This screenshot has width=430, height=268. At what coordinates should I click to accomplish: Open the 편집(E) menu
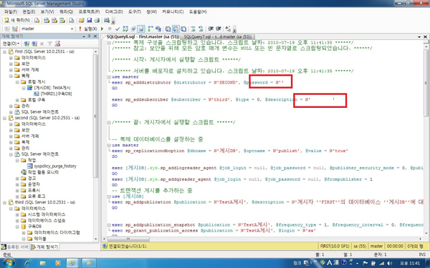(29, 11)
